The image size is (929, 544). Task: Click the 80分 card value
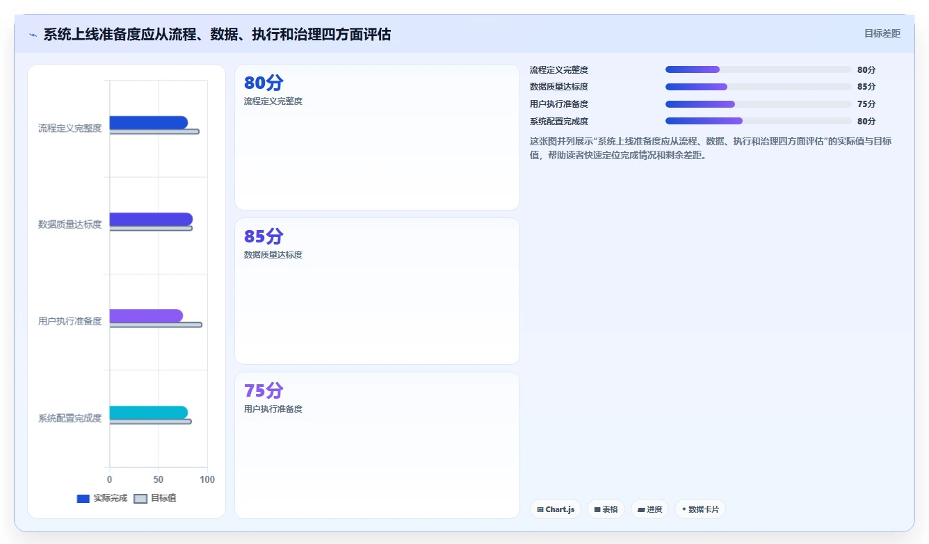pos(264,83)
